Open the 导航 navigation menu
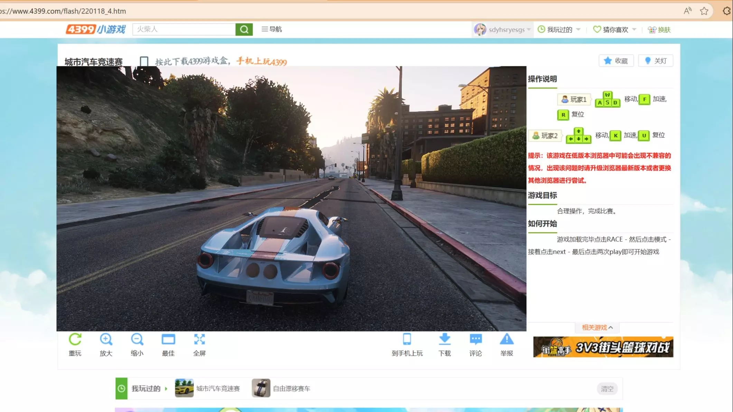 coord(272,29)
